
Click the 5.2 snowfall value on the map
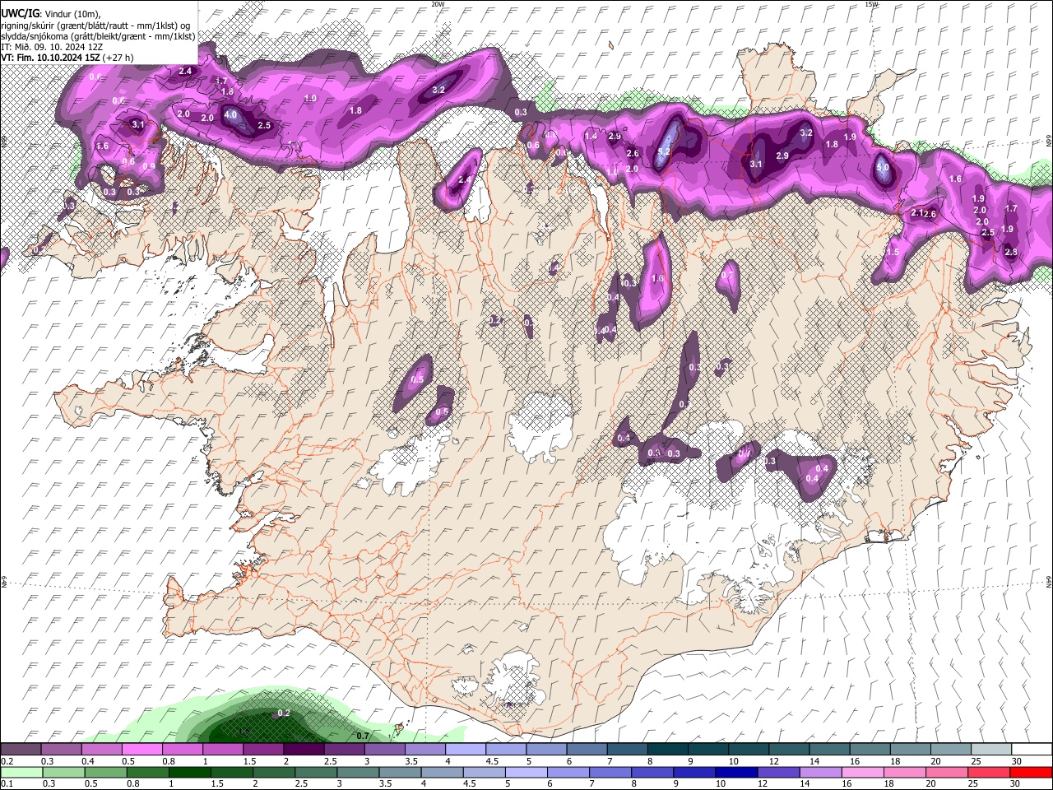click(x=665, y=151)
